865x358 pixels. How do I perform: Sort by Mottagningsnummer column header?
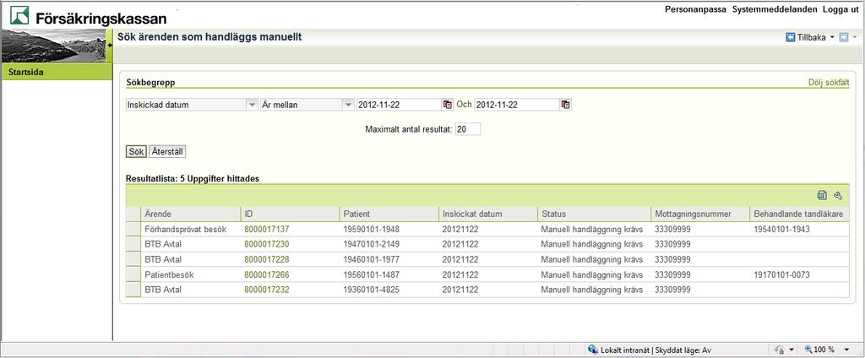click(700, 214)
